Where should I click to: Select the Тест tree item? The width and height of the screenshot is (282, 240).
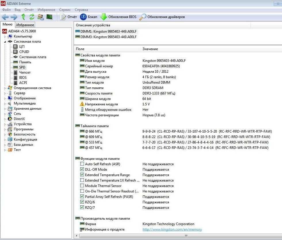coord(17,150)
